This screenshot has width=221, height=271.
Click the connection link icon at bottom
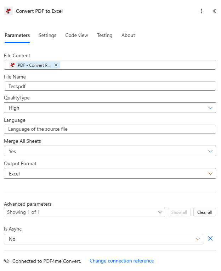tap(7, 261)
